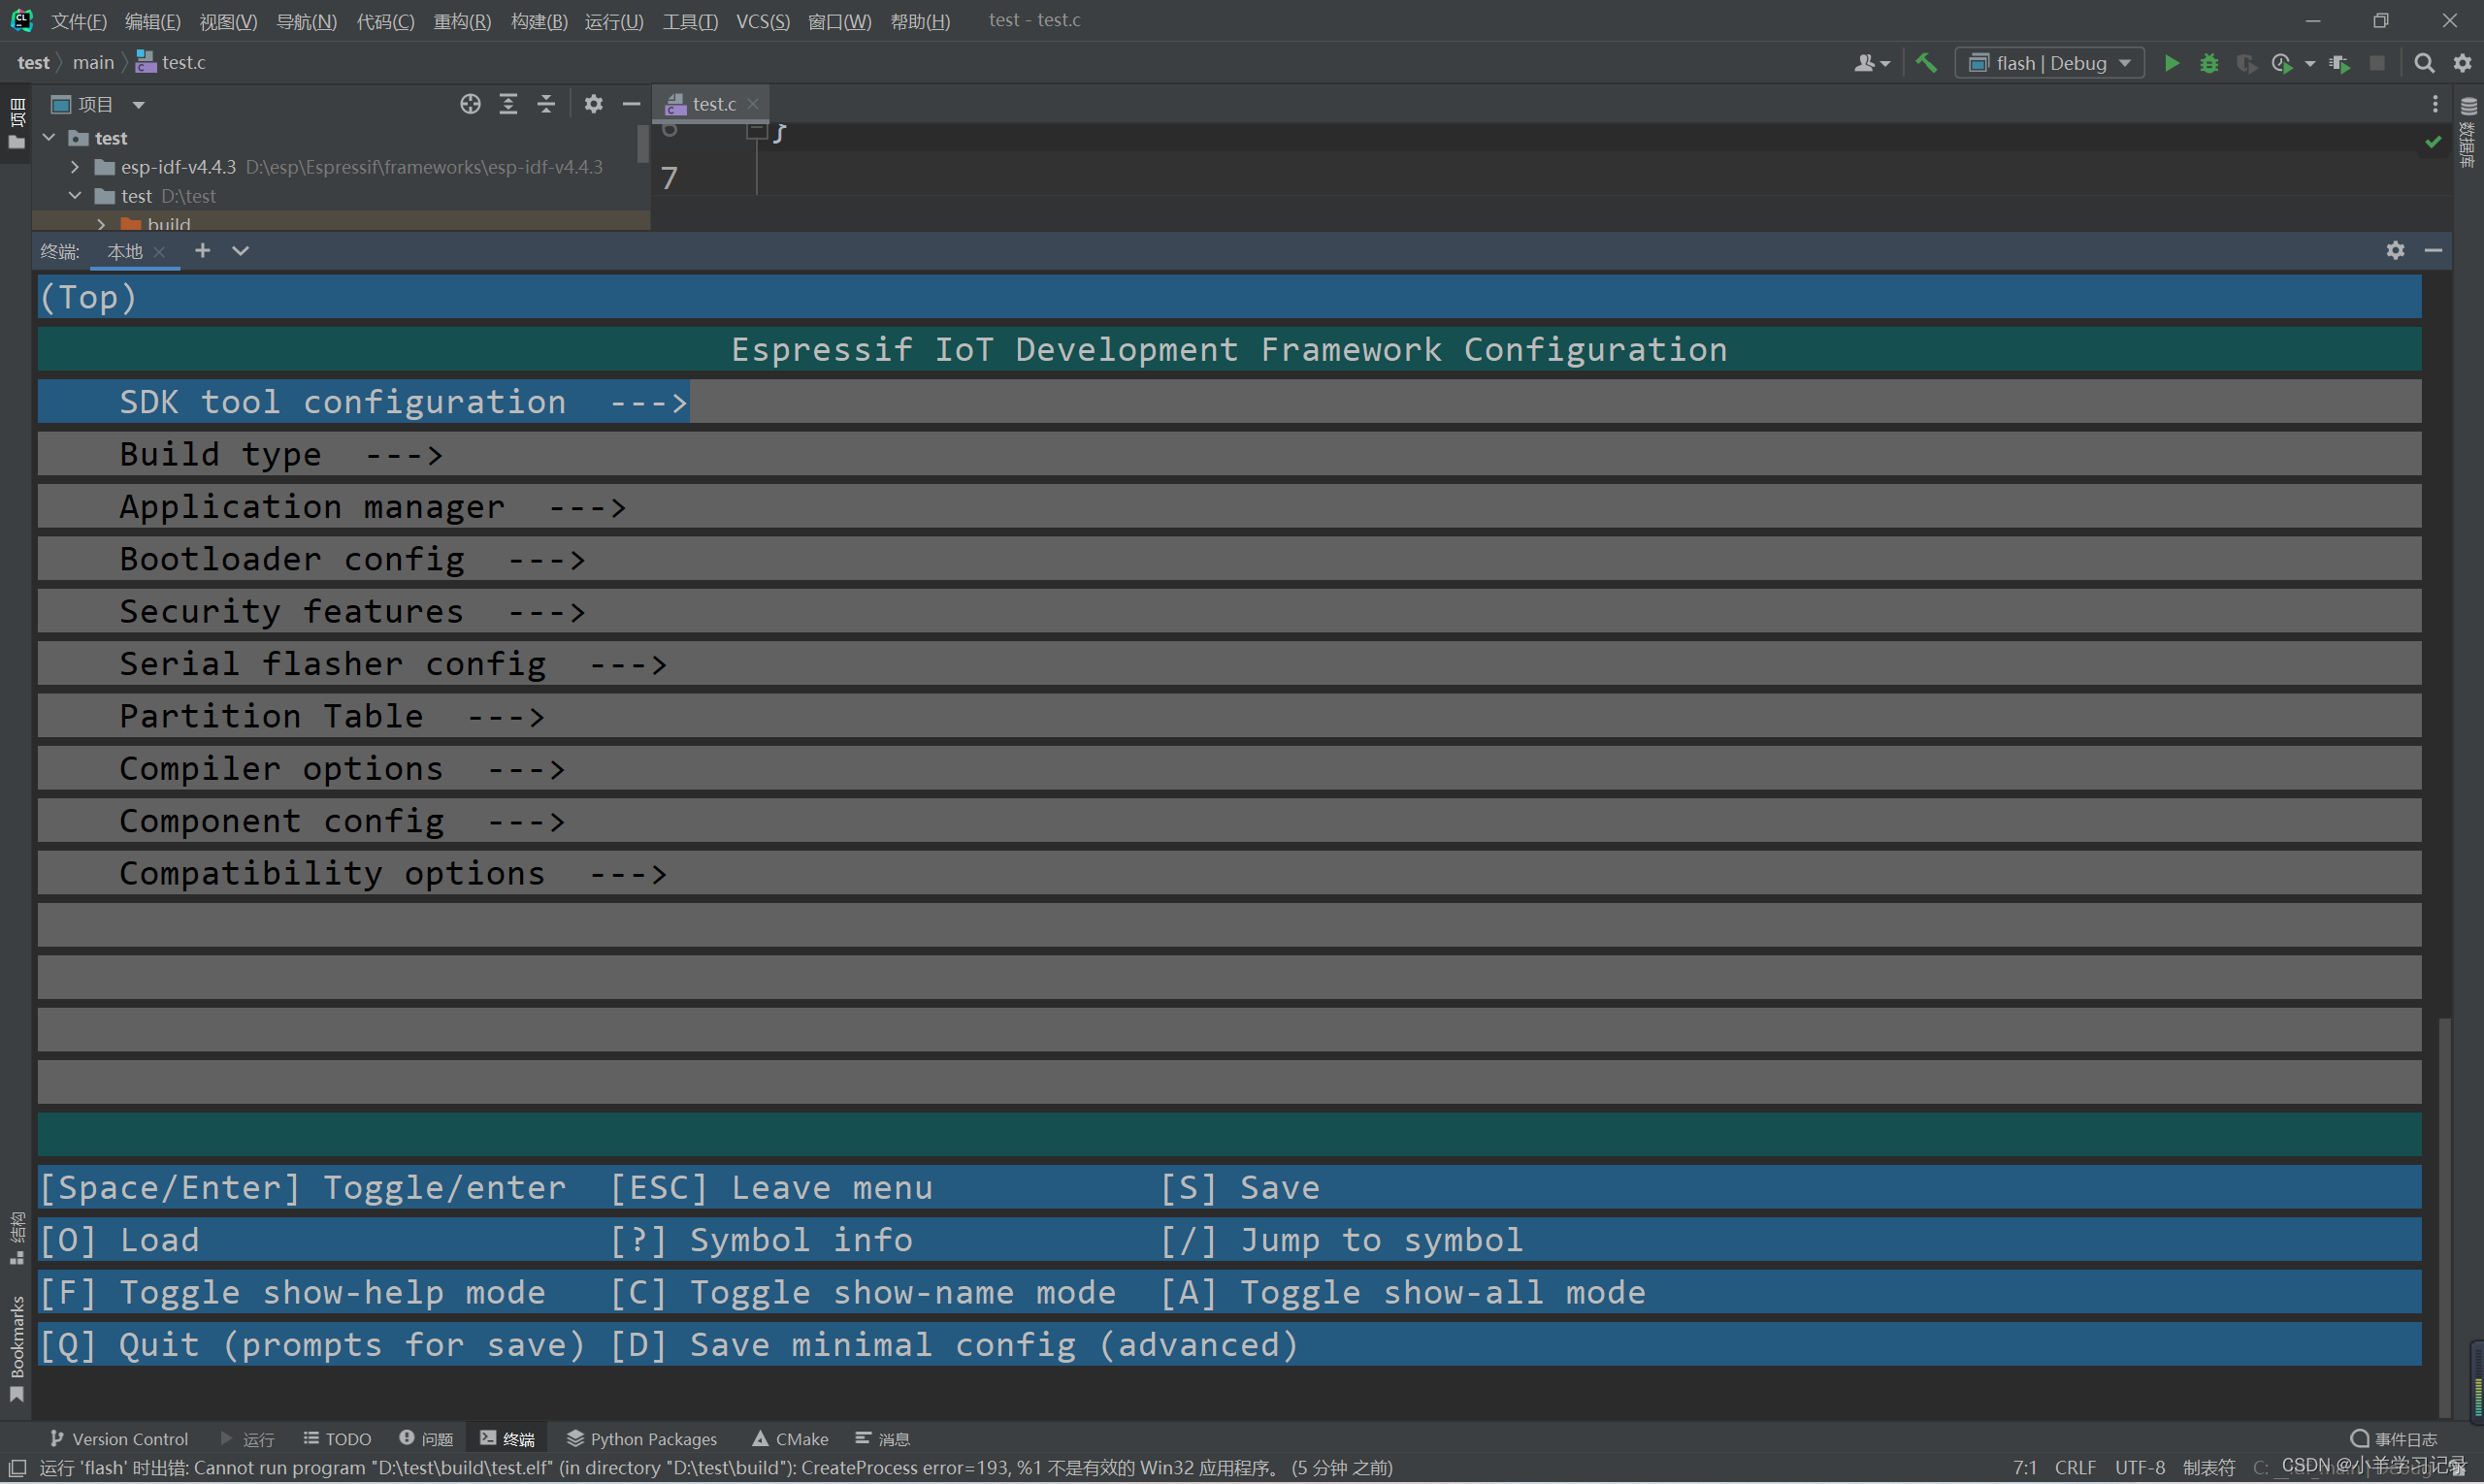Expand the esp-idf-v4.4.3 folder
2484x1484 pixels.
point(75,167)
